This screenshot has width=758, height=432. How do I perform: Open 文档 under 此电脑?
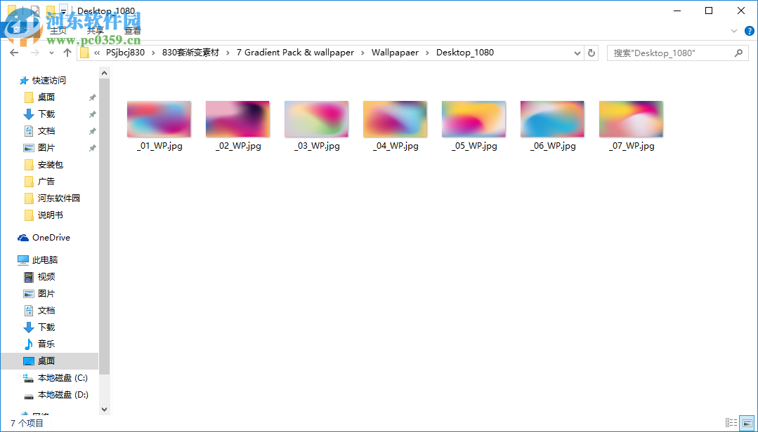click(x=46, y=311)
